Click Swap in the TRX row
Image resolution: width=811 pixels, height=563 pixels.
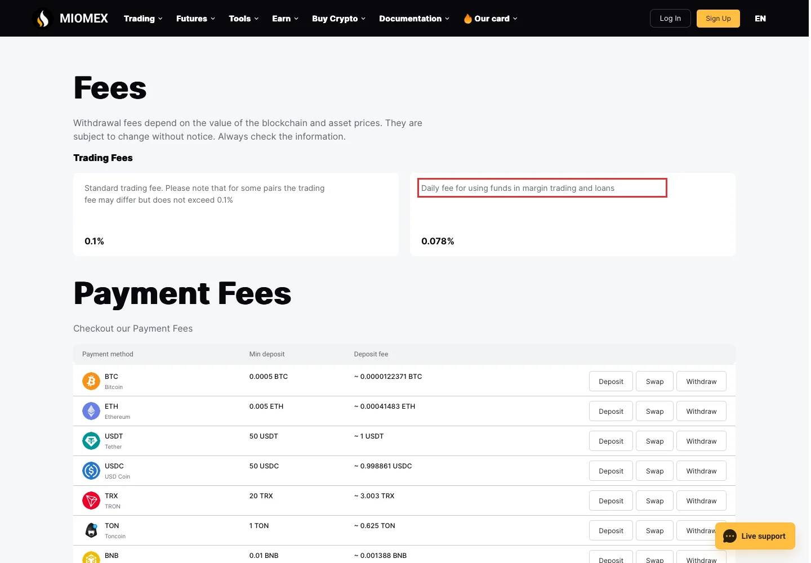coord(654,501)
